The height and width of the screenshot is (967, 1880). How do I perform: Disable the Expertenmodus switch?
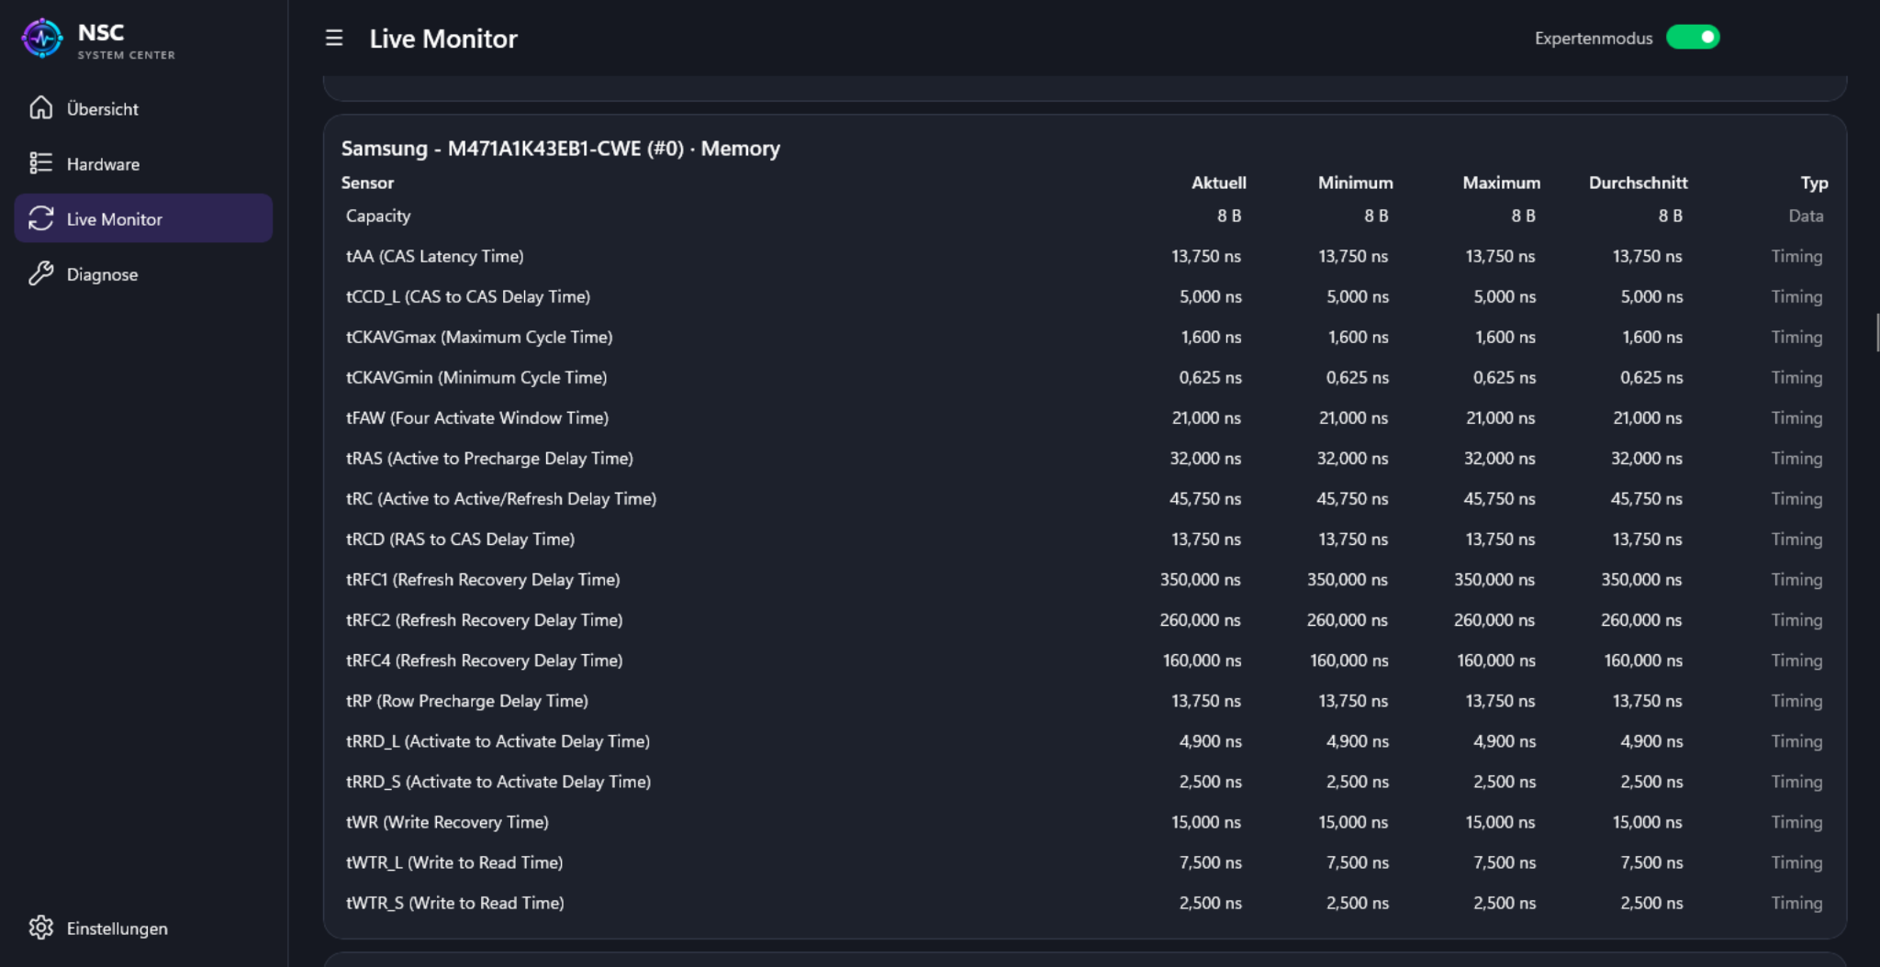(x=1693, y=38)
